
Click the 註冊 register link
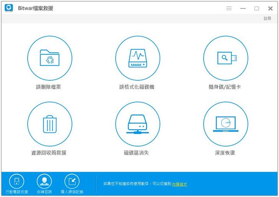(x=267, y=18)
